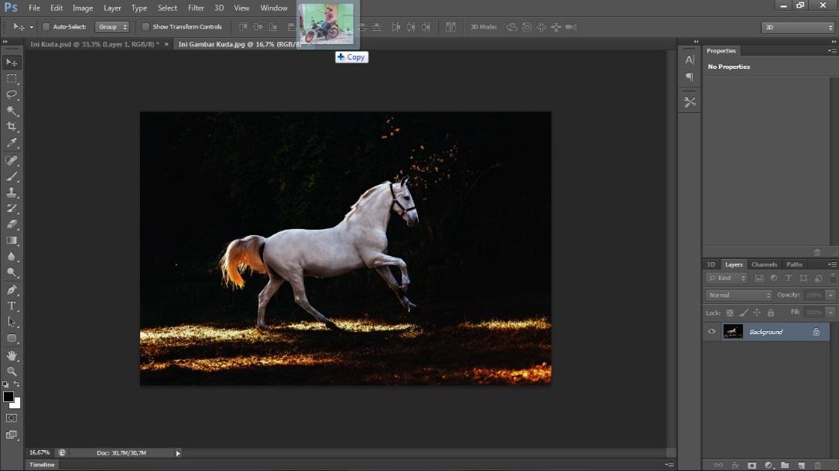839x471 pixels.
Task: Toggle lock all
Action: [x=771, y=312]
